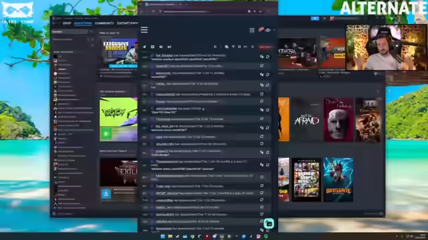This screenshot has width=428, height=240.
Task: Open the Afraid game cover in library
Action: [x=306, y=120]
